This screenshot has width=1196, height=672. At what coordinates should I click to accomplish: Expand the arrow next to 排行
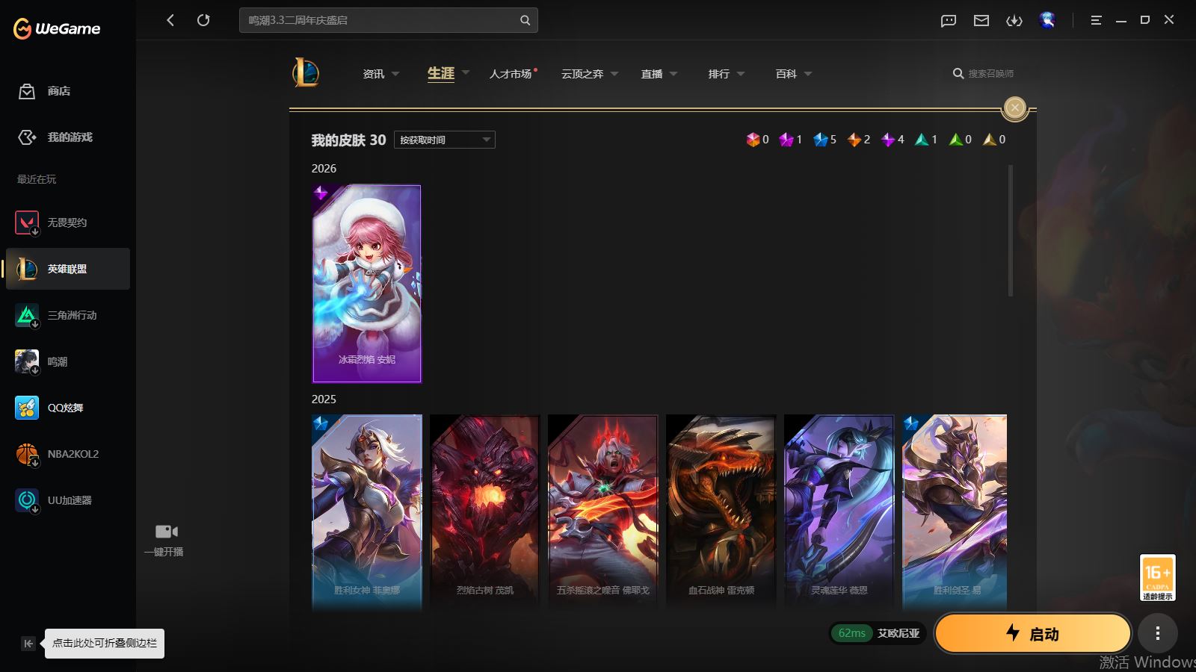(741, 74)
